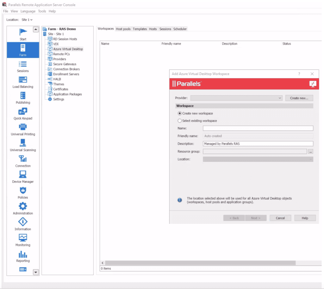Viewport: 324px width, 289px height.
Task: Switch to the Hosts tab
Action: click(x=153, y=29)
